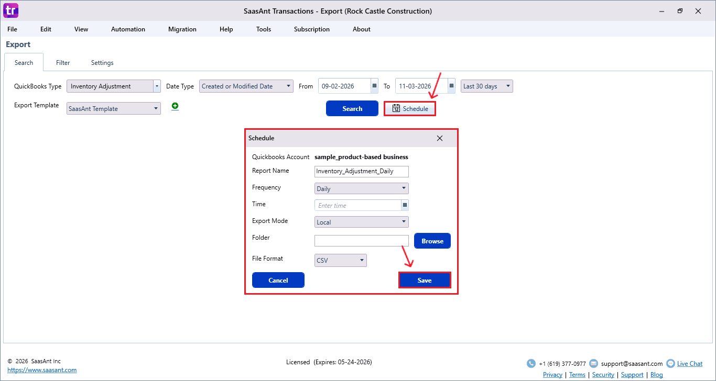Open the Blog link

(657, 375)
